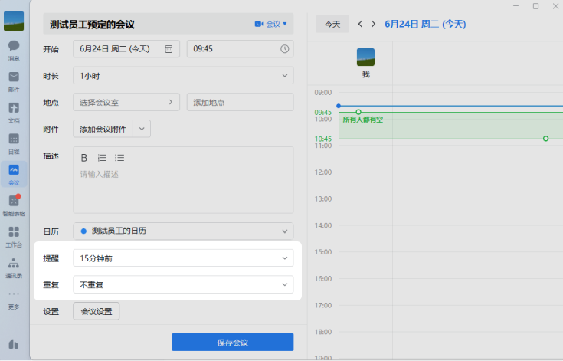Open 智能表格 from the sidebar

click(x=14, y=205)
